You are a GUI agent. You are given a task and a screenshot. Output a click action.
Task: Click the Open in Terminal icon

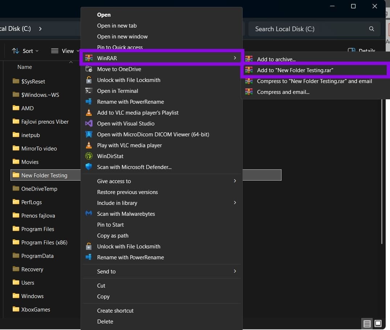coord(89,91)
